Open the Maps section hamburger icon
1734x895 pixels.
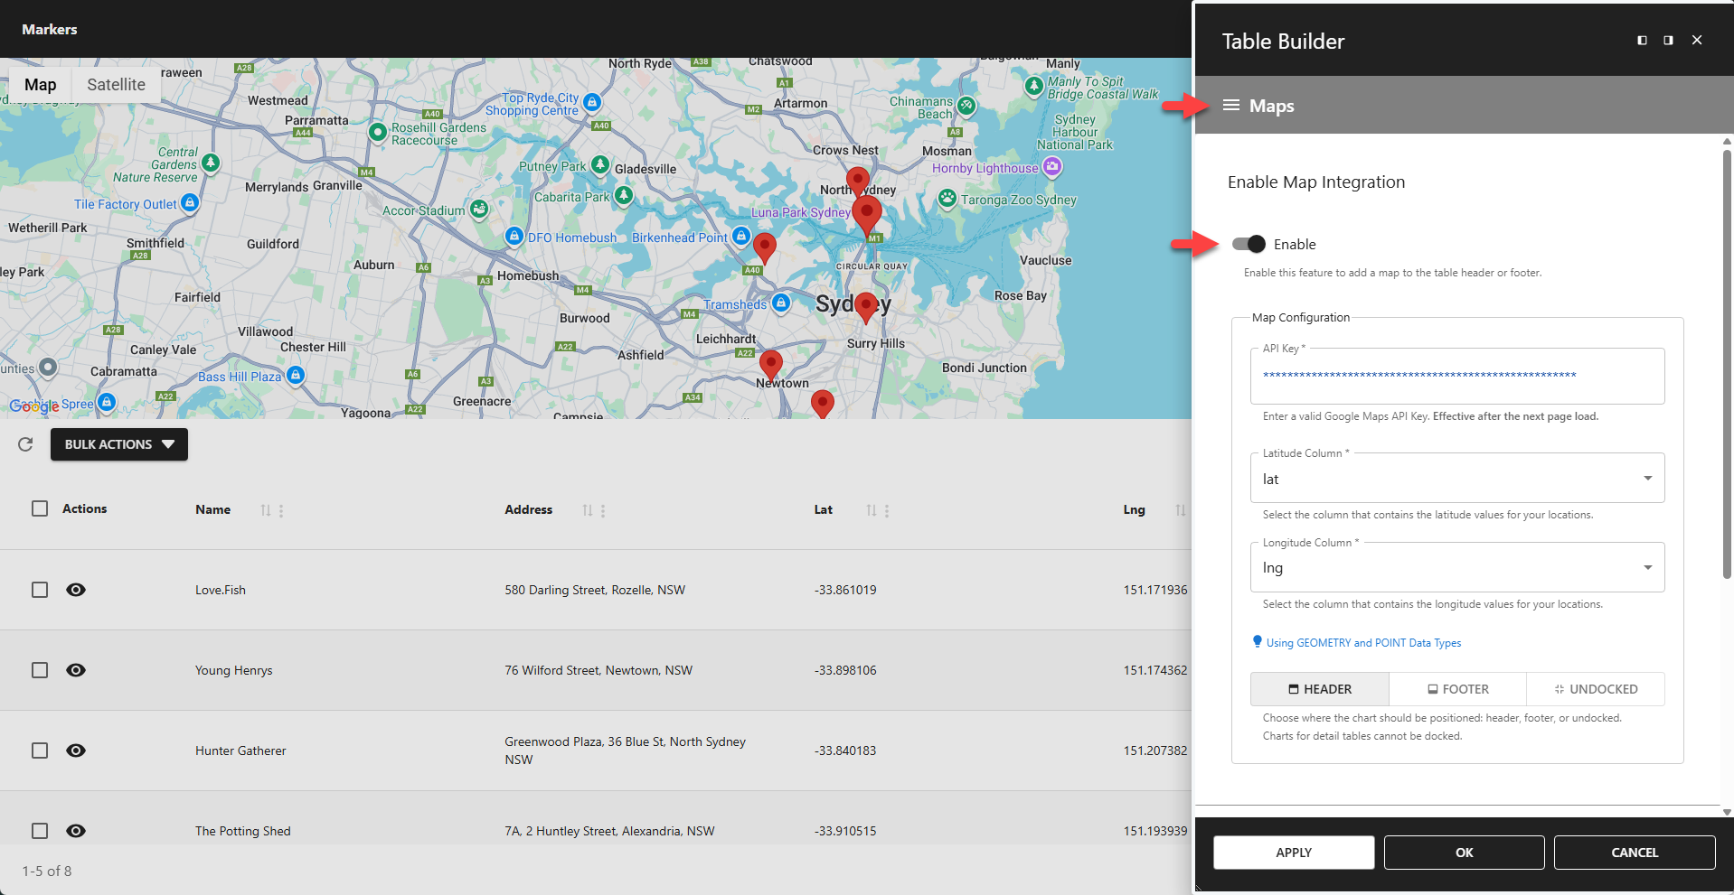(1230, 105)
